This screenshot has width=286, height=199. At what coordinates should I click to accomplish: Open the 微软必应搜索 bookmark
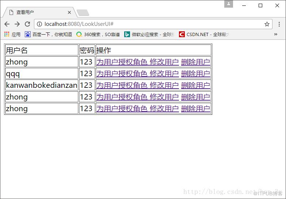tap(149, 34)
